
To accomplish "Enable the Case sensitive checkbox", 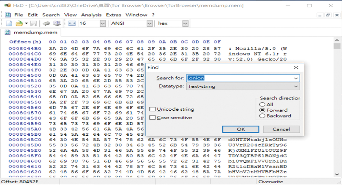I will pyautogui.click(x=153, y=118).
